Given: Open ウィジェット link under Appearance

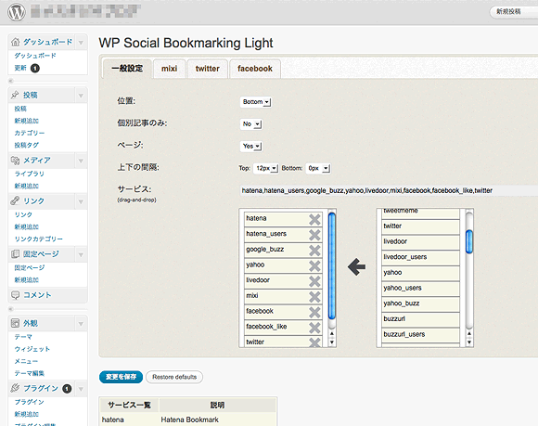Looking at the screenshot, I should (x=32, y=349).
